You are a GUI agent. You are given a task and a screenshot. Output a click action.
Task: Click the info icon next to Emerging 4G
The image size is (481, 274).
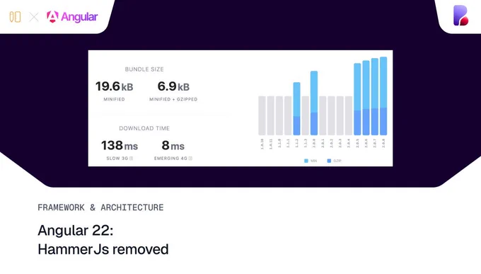coord(190,158)
